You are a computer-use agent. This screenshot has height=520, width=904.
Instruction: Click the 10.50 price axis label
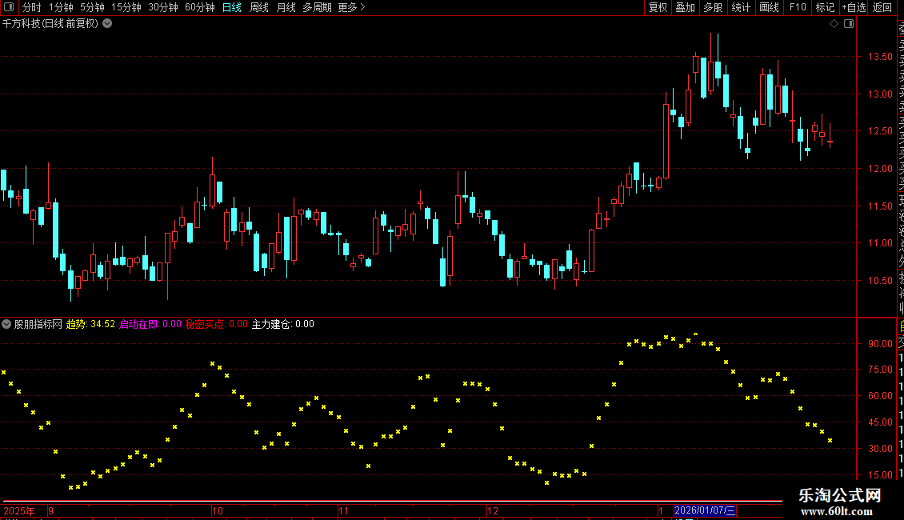point(880,280)
